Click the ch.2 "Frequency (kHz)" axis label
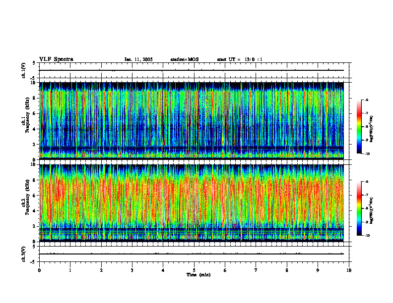 (27, 197)
